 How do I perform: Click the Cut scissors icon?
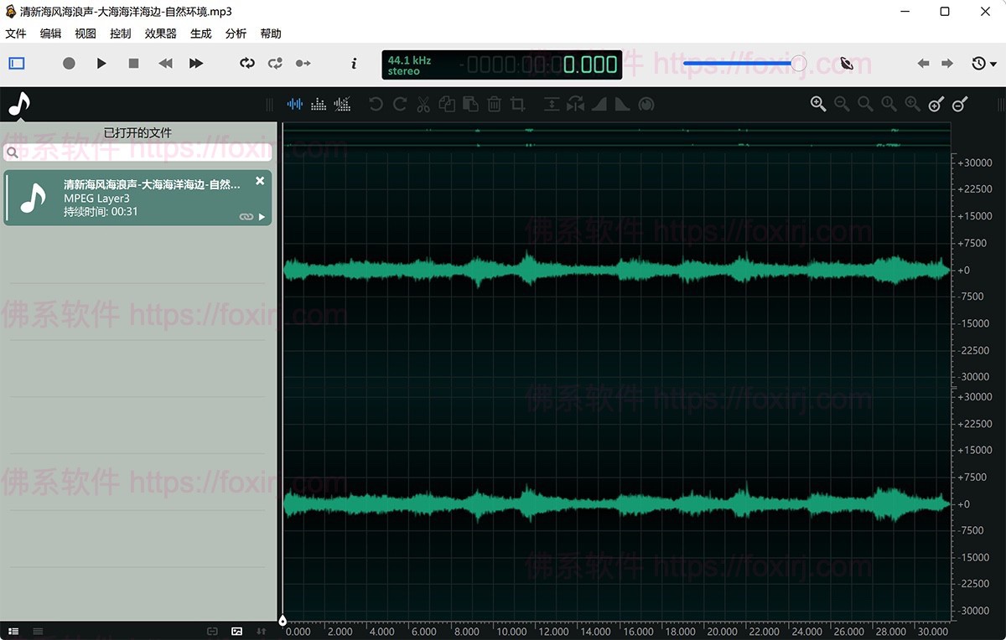[x=423, y=105]
